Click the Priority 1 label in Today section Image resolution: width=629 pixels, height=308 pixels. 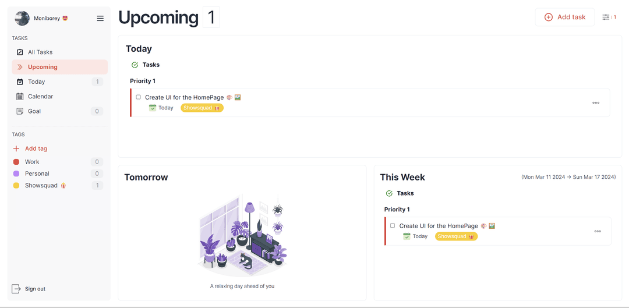coord(143,81)
